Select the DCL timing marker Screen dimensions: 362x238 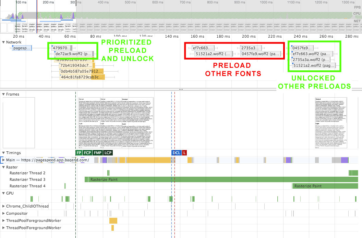click(x=177, y=153)
